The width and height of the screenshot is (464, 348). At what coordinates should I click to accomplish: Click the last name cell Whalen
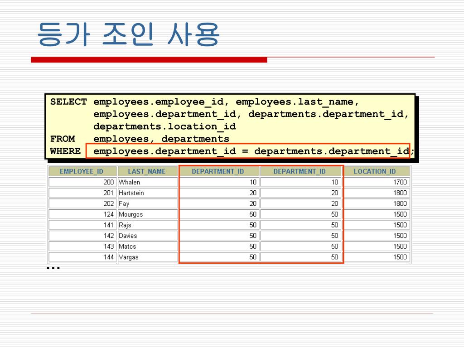coord(148,182)
